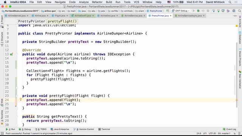
Task: Click the airline-gwt breadcrumb in navigation bar
Action: click(48, 11)
